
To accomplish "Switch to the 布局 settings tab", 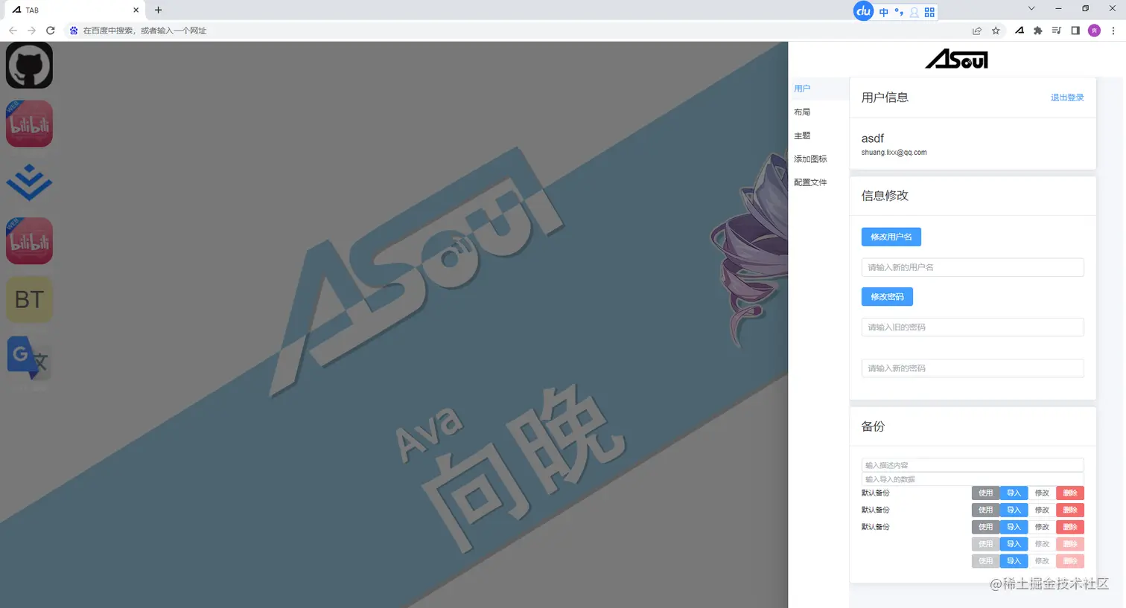I will point(802,112).
